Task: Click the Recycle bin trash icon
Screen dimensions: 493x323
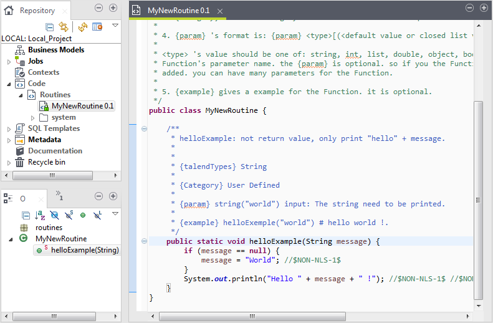Action: click(x=20, y=162)
